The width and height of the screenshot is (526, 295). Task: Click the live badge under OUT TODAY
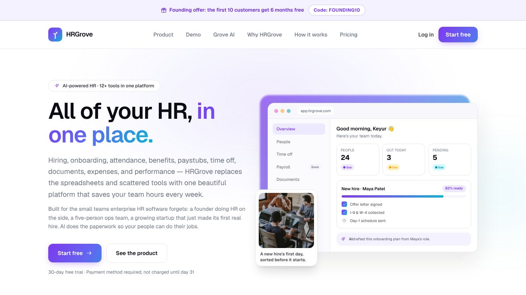pyautogui.click(x=393, y=167)
